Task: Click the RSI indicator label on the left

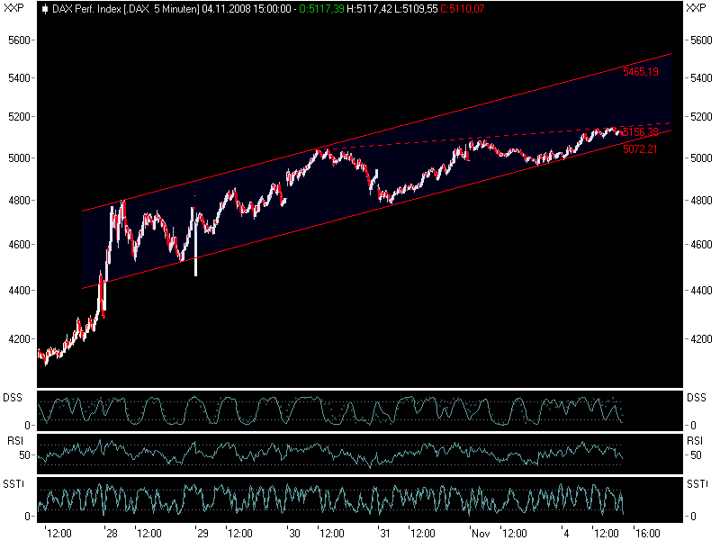Action: pos(15,441)
